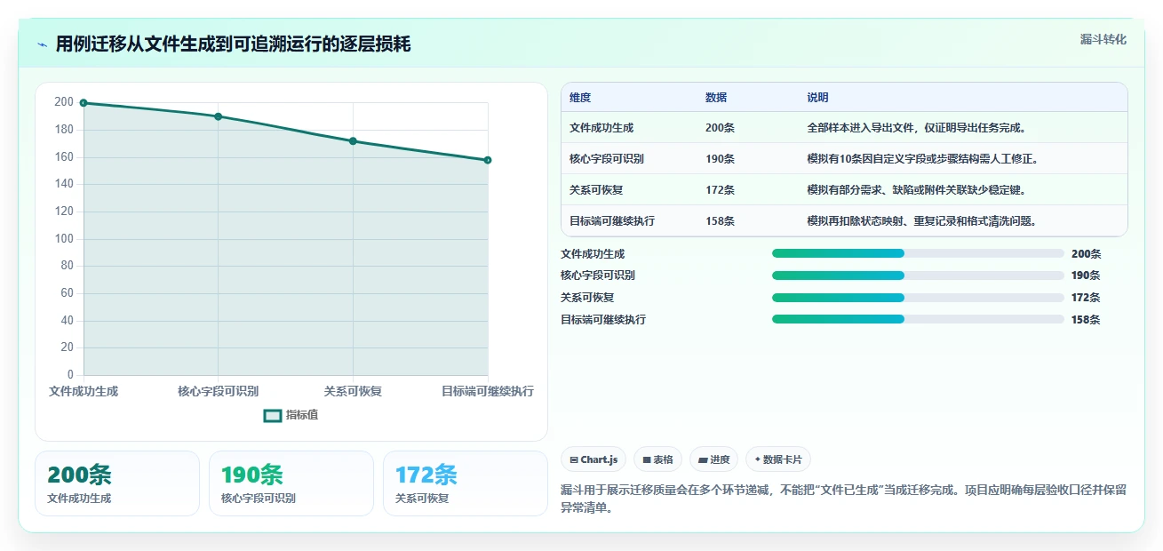1163x551 pixels.
Task: Select the 表格 tag chip
Action: tap(657, 459)
